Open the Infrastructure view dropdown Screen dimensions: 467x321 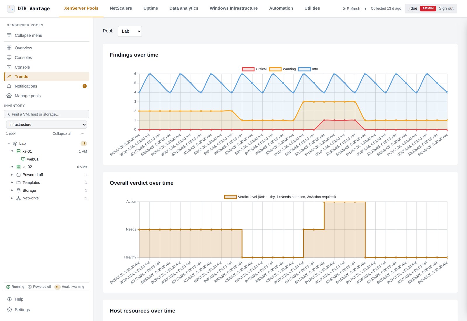coord(46,125)
